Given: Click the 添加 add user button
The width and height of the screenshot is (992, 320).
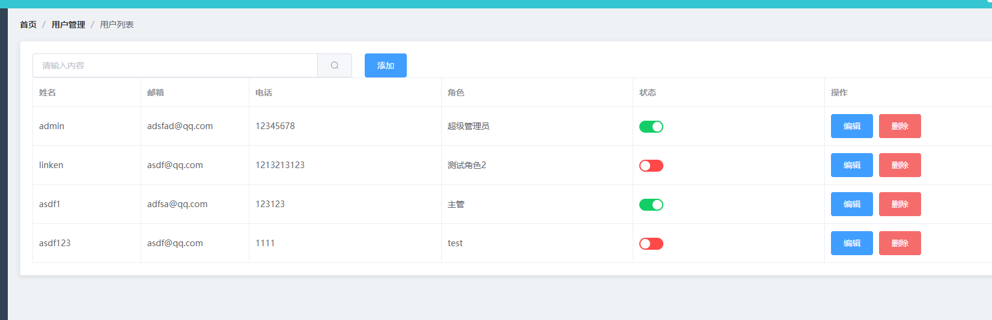Looking at the screenshot, I should click(x=386, y=65).
